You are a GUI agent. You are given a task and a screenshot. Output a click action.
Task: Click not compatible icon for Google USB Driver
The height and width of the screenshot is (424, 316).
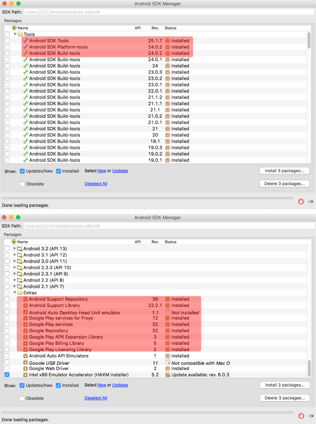[168, 362]
